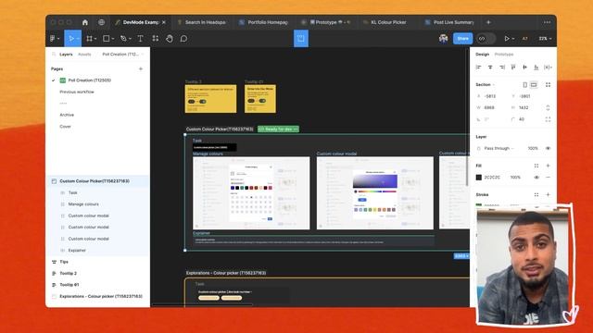
Task: Click the stroke color swatch
Action: coord(479,205)
